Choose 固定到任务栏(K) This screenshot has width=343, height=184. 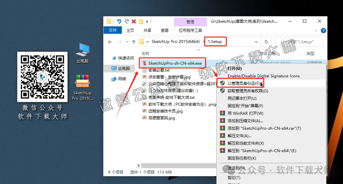[x=242, y=158]
